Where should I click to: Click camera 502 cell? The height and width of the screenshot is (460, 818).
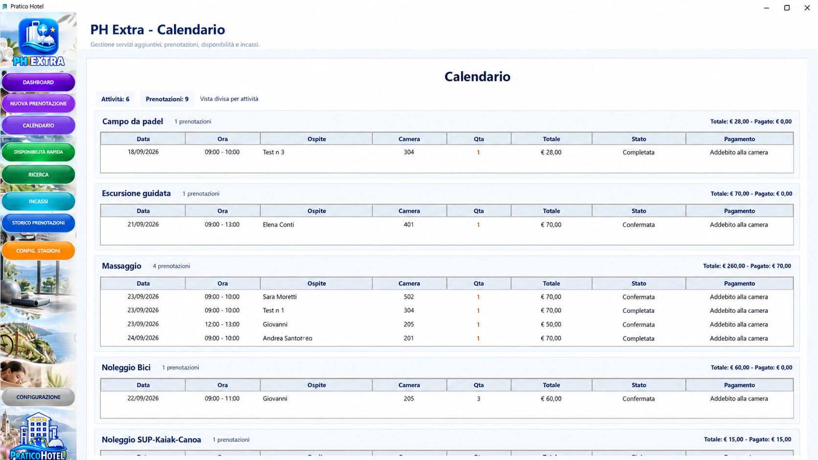coord(409,297)
